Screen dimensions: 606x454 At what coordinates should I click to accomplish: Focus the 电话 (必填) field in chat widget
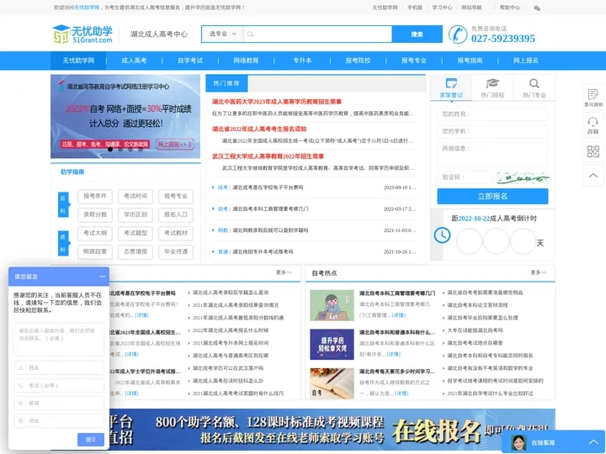point(59,385)
